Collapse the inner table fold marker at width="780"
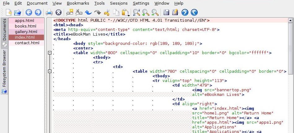The width and height of the screenshot is (294, 133). (50, 71)
